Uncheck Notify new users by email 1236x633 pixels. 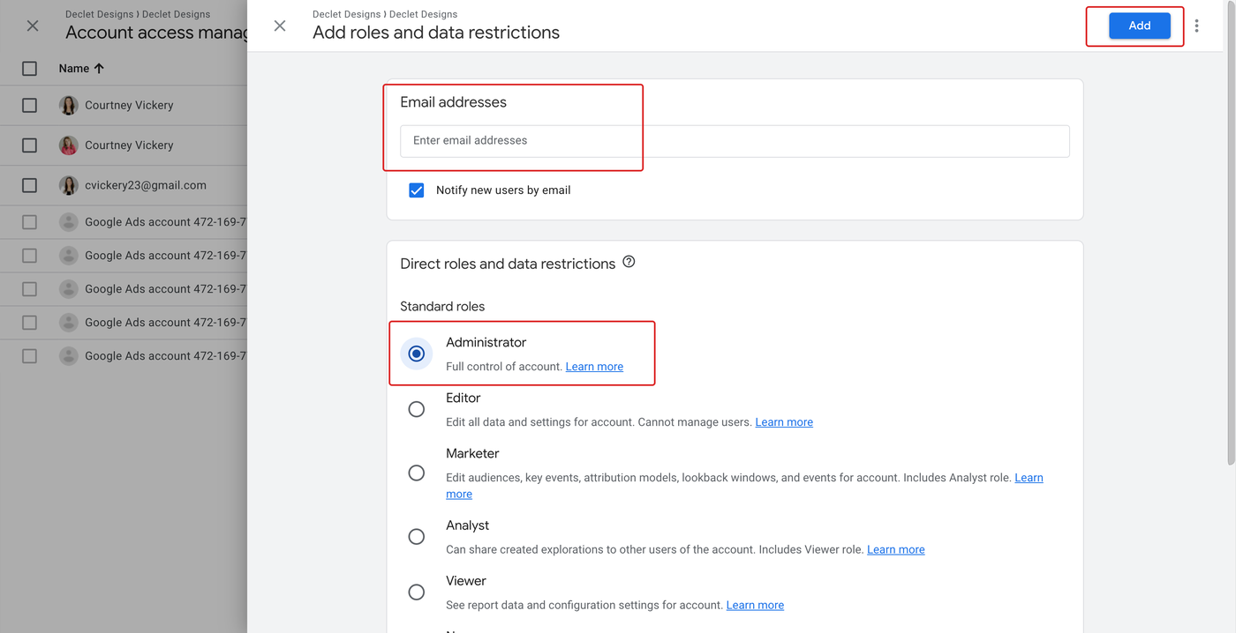point(417,190)
